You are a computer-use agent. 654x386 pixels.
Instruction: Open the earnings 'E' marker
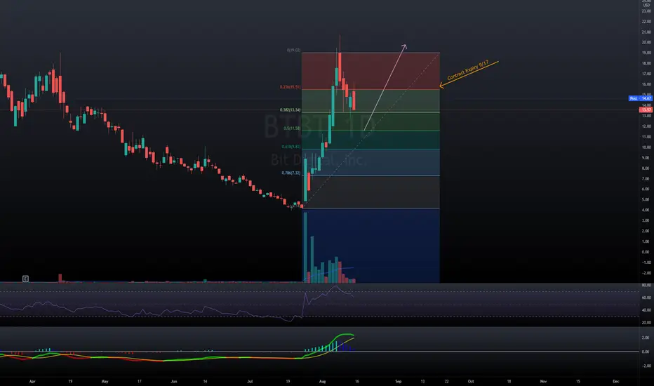click(x=25, y=279)
